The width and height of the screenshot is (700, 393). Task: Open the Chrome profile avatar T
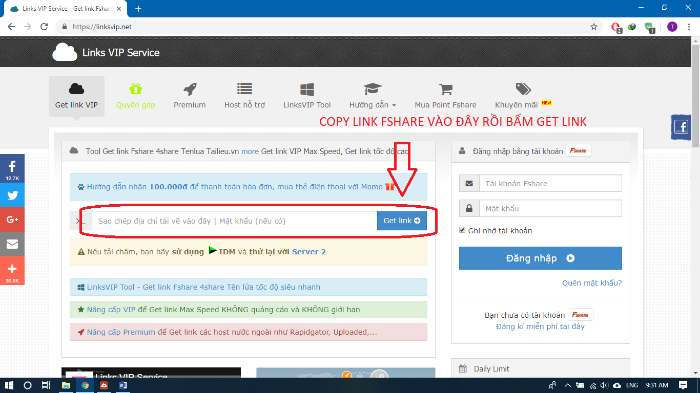point(672,27)
